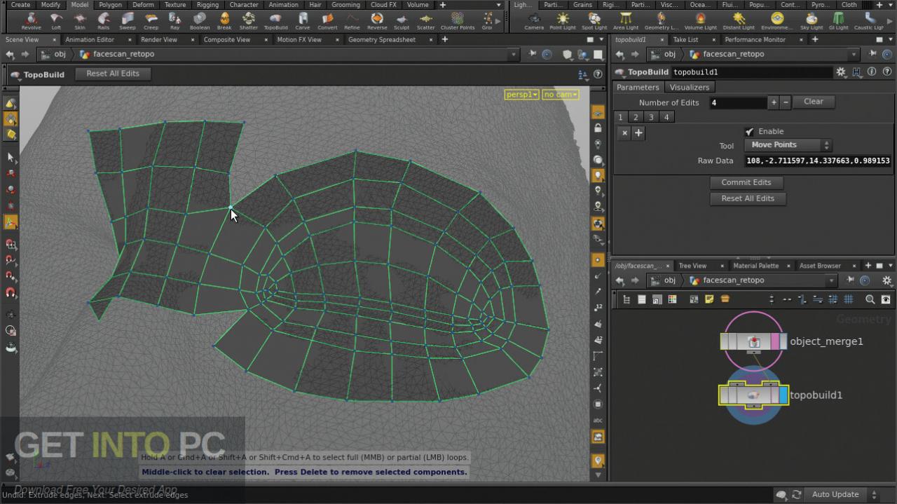The image size is (897, 504).
Task: Open the network editor find/search tool
Action: (870, 299)
